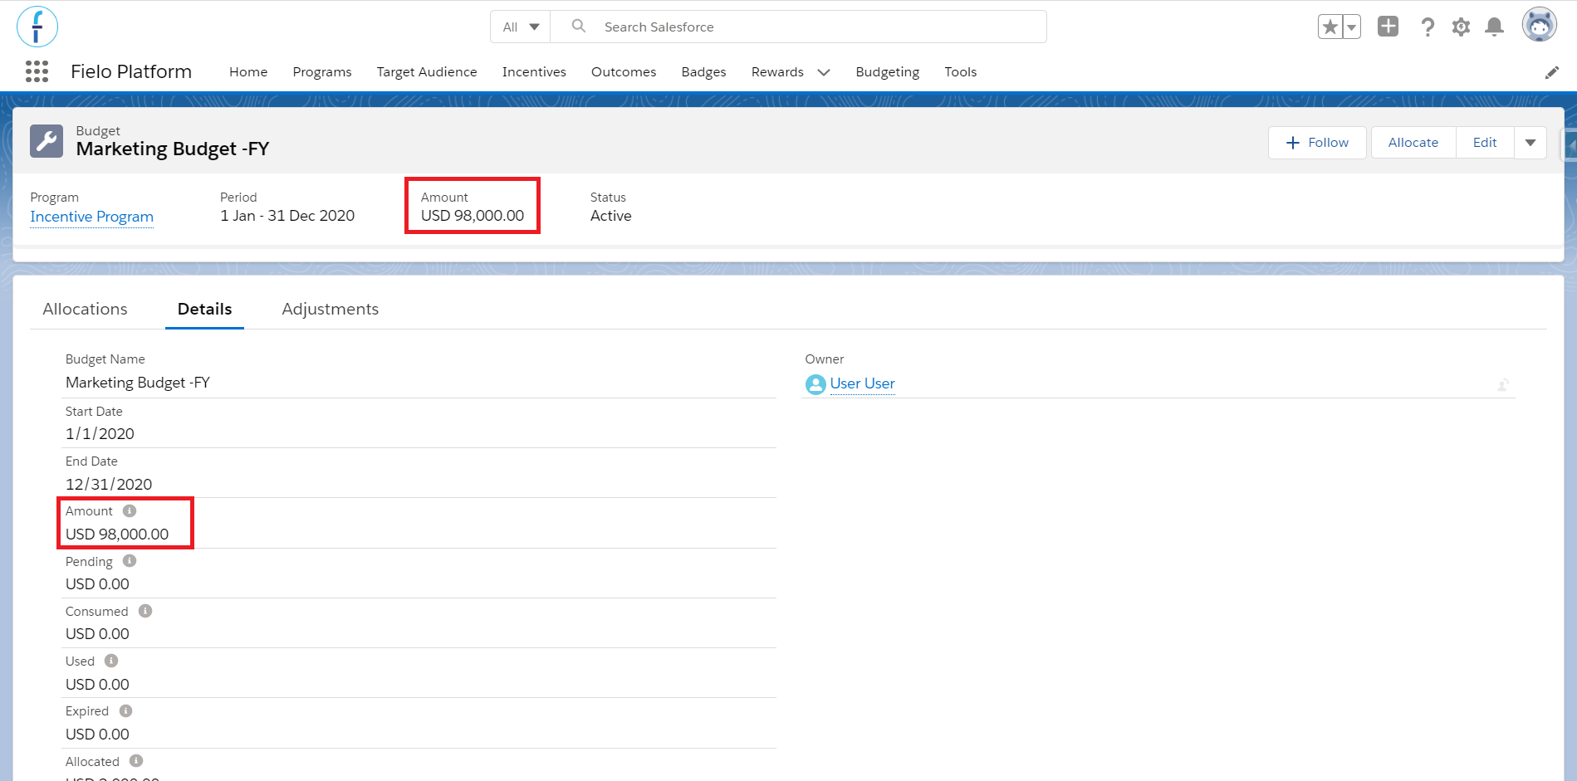Click the Used value 'USD 0.00'
This screenshot has height=781, width=1577.
point(97,685)
